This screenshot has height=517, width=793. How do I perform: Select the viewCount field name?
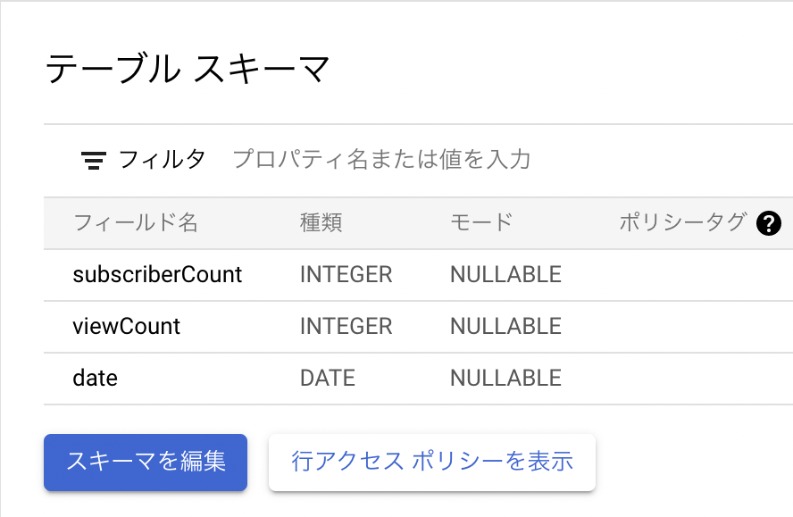pyautogui.click(x=127, y=326)
